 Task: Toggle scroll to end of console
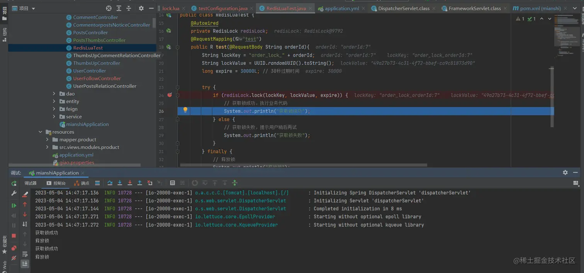coord(25,264)
